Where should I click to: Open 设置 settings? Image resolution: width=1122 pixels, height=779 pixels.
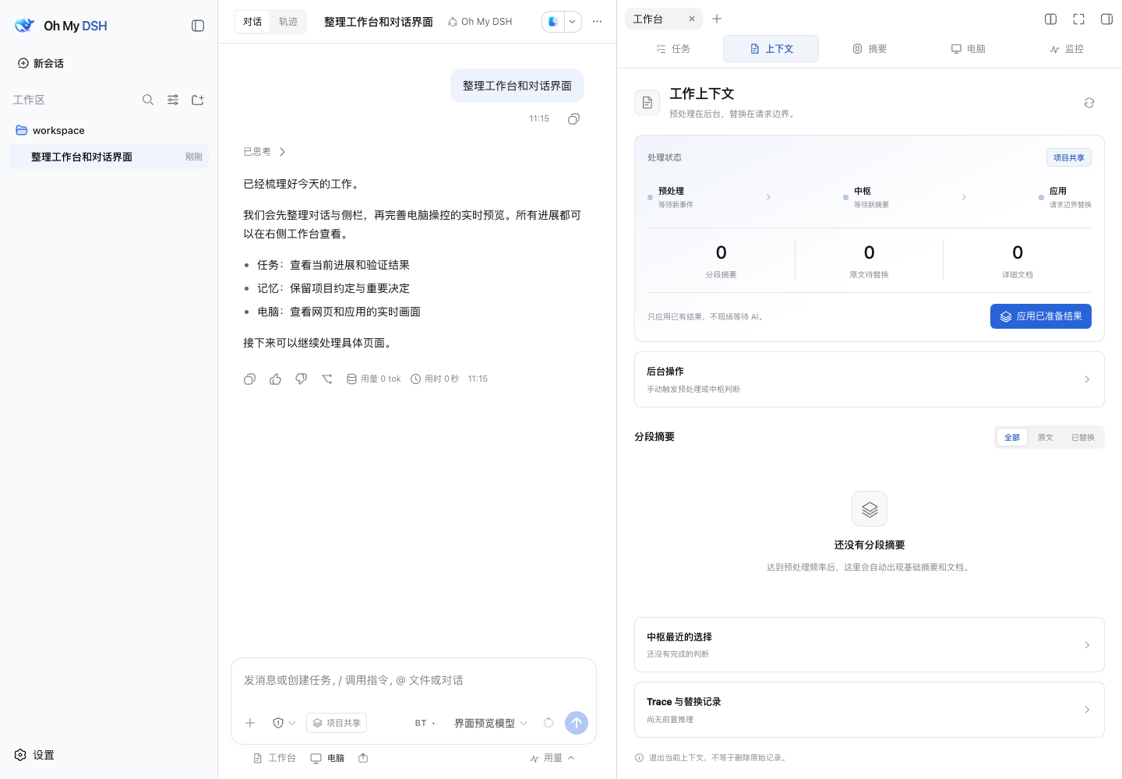[x=34, y=755]
